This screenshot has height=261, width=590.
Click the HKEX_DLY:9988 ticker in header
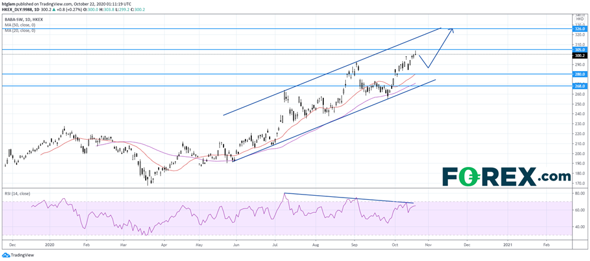click(19, 10)
